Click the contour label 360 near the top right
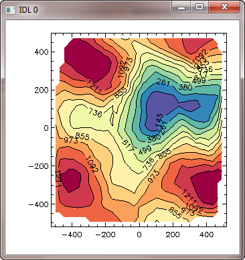This screenshot has width=245, height=260. click(x=185, y=87)
